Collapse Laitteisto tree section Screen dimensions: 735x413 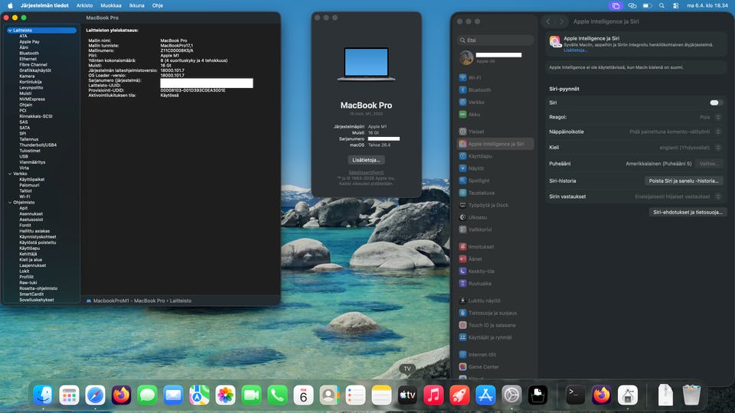click(x=10, y=30)
